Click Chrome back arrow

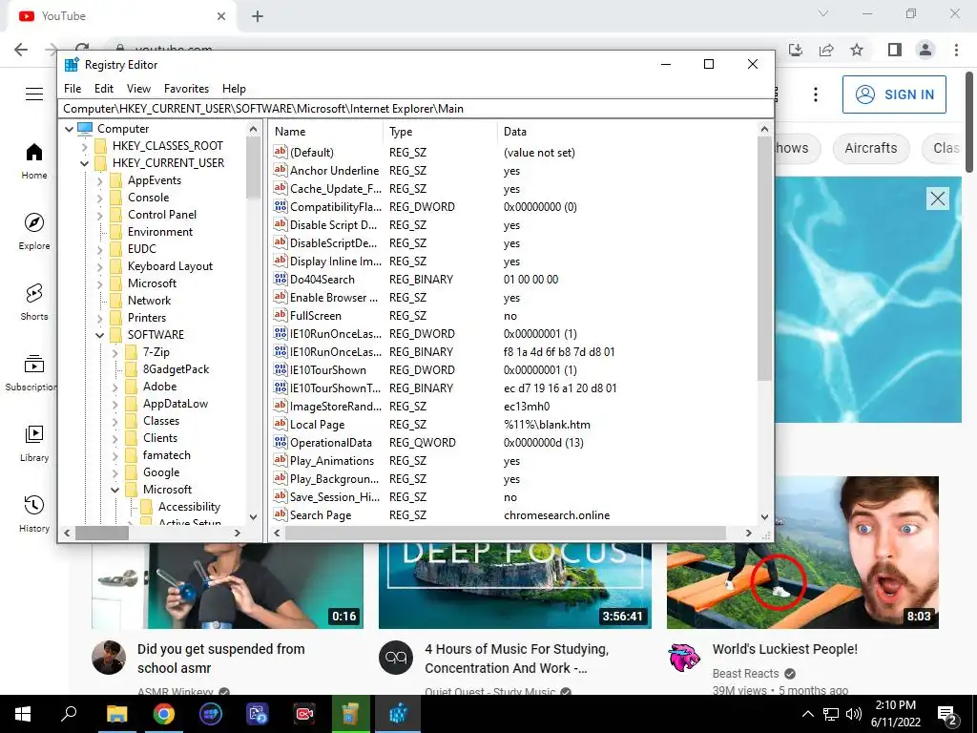(x=21, y=50)
